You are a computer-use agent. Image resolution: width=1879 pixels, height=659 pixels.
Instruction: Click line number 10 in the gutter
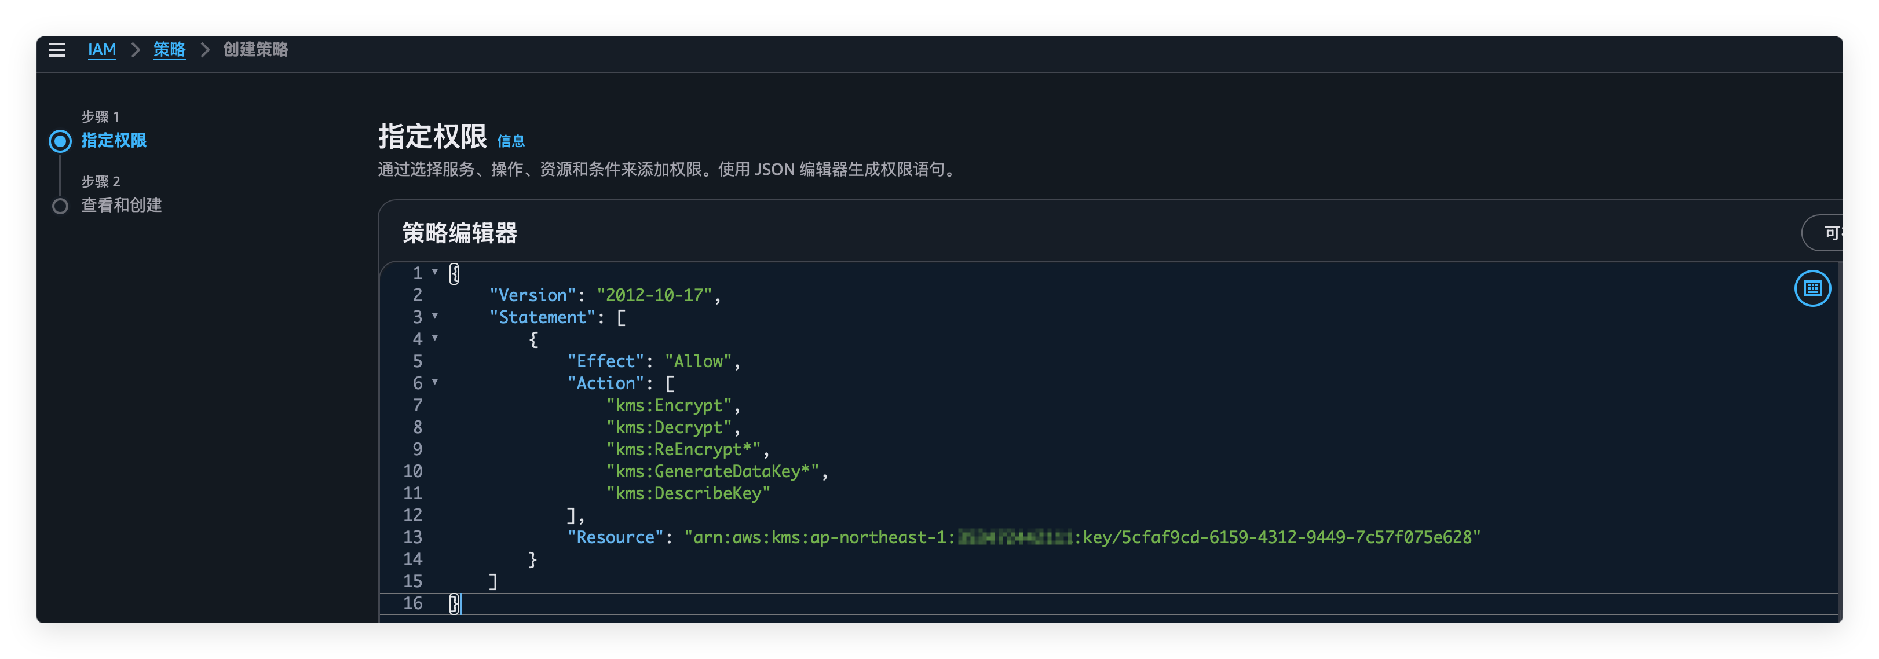pos(413,471)
